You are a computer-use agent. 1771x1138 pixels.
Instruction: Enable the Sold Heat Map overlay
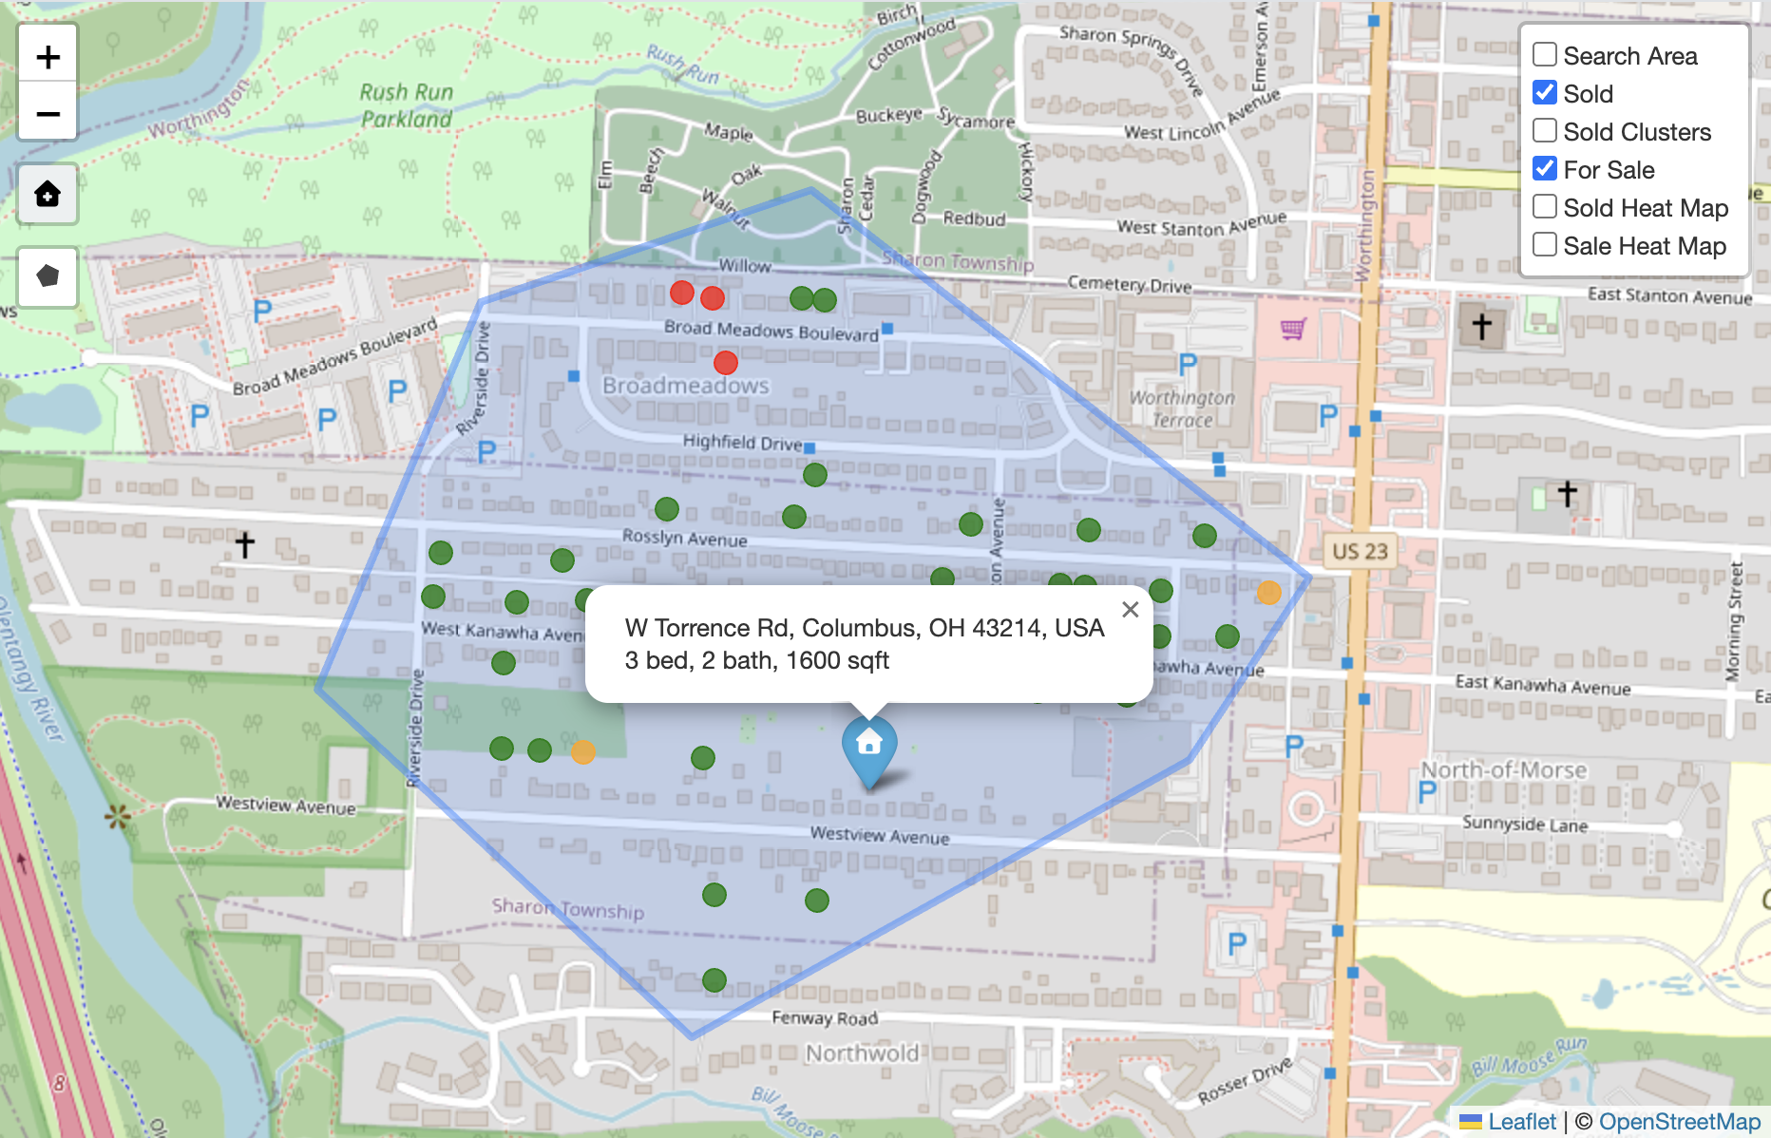coord(1544,206)
